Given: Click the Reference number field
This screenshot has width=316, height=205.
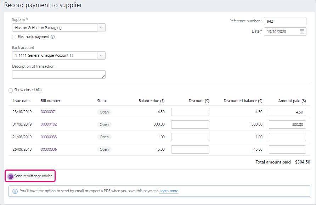Looking at the screenshot, I should tap(285, 21).
